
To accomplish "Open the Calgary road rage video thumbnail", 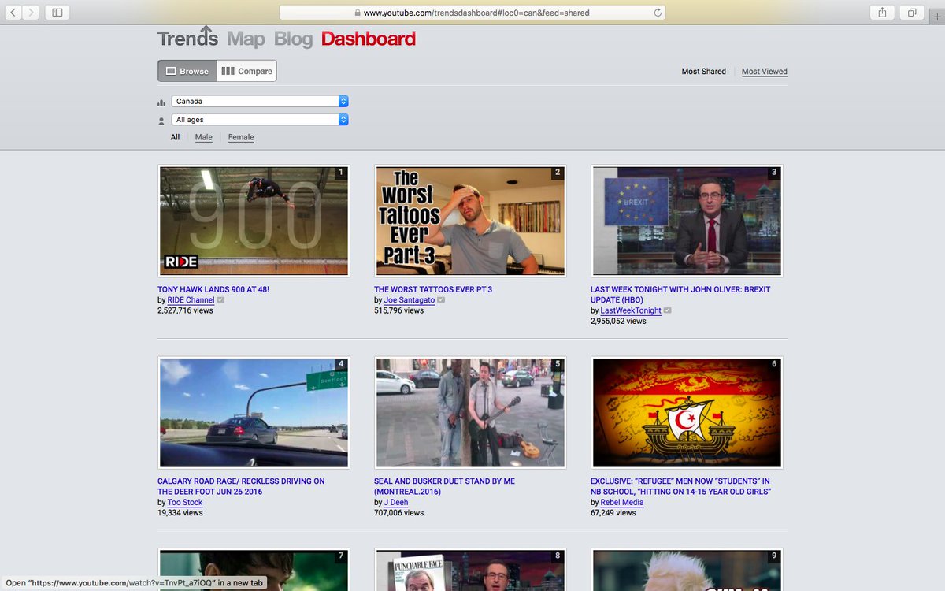I will click(x=254, y=413).
